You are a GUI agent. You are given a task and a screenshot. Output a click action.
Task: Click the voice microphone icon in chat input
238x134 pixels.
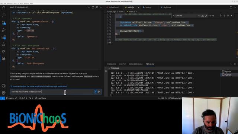(96, 92)
